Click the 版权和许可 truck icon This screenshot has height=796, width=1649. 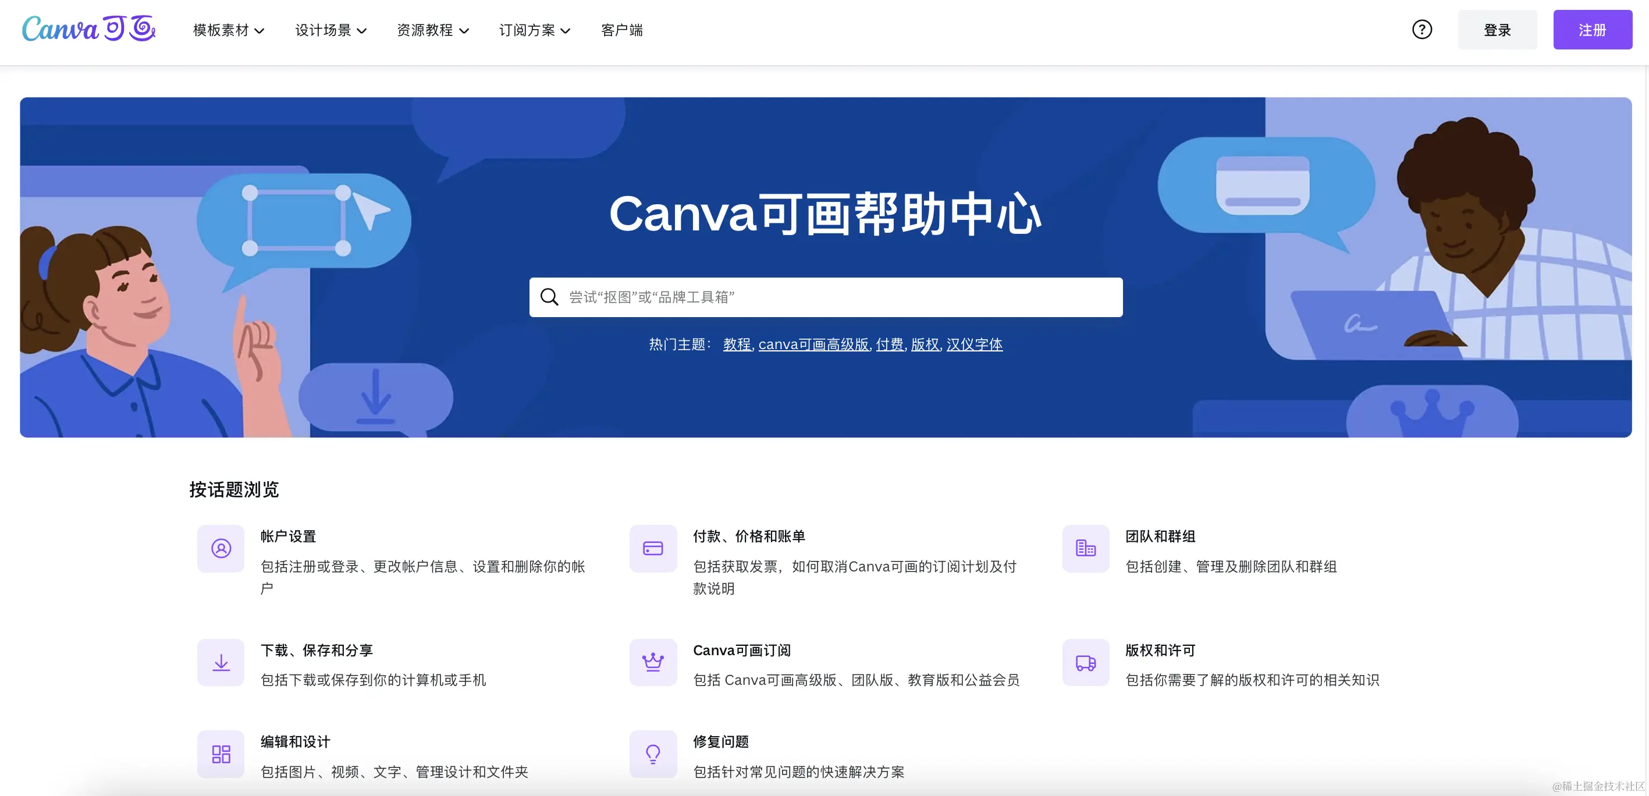tap(1086, 662)
